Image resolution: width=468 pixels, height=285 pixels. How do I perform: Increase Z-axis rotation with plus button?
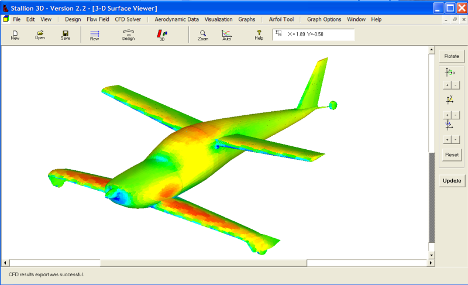(x=447, y=139)
